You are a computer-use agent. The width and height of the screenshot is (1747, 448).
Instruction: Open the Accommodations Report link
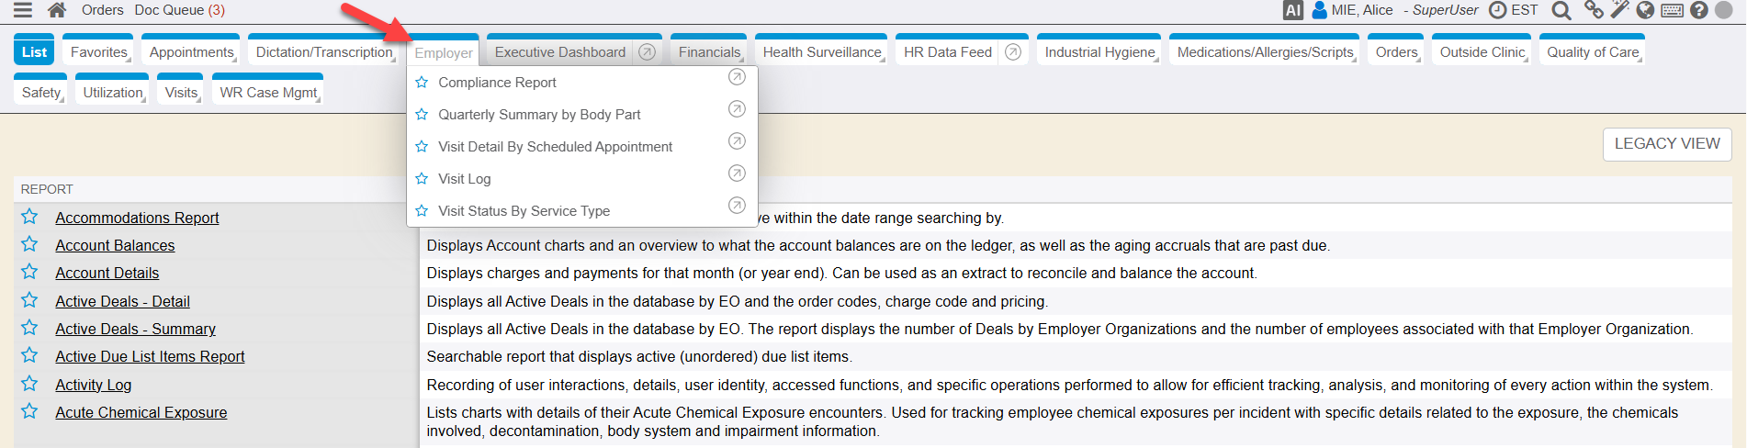(x=137, y=218)
